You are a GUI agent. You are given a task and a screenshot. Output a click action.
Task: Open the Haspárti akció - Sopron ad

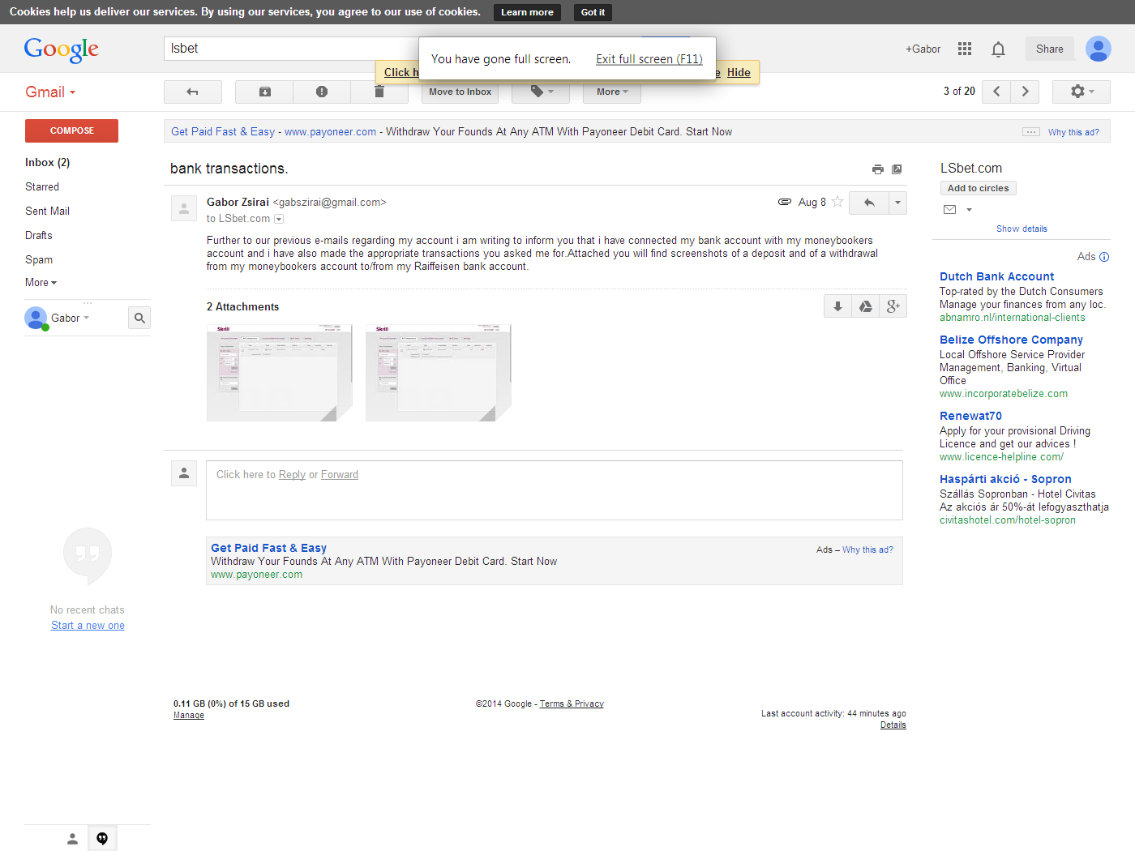pyautogui.click(x=1005, y=479)
